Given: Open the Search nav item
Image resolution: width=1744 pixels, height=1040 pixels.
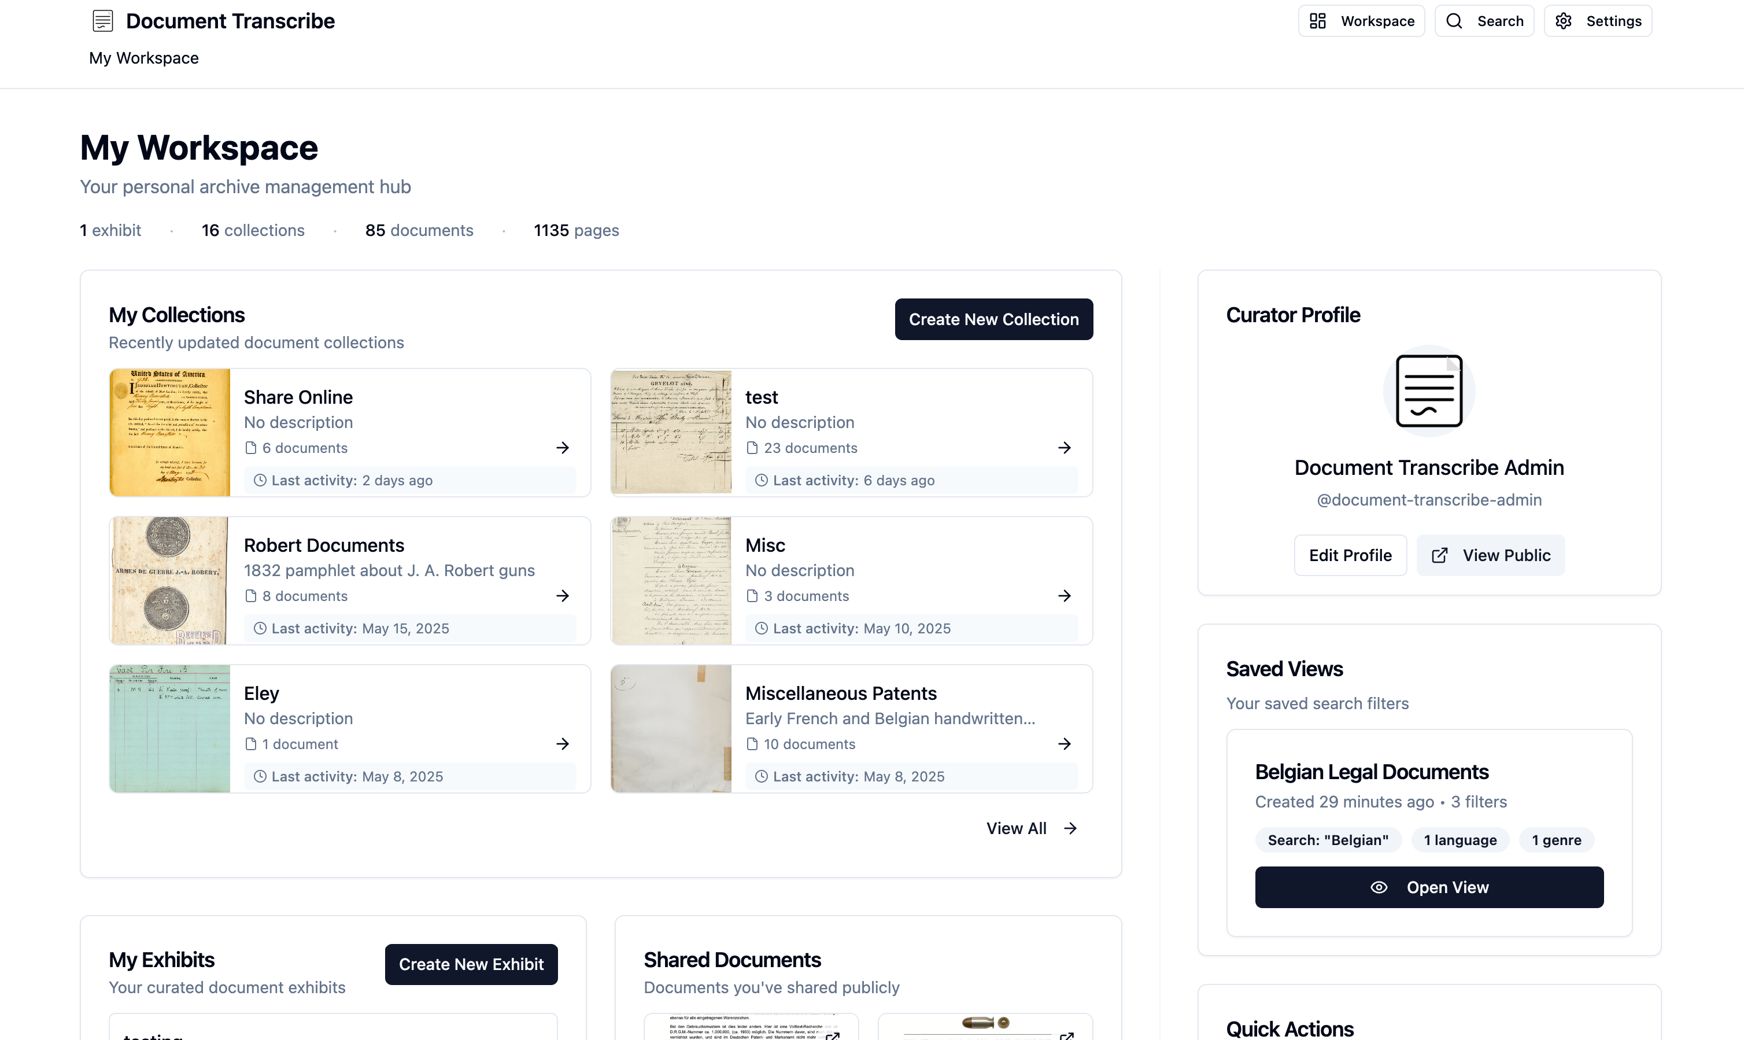Looking at the screenshot, I should [1483, 21].
